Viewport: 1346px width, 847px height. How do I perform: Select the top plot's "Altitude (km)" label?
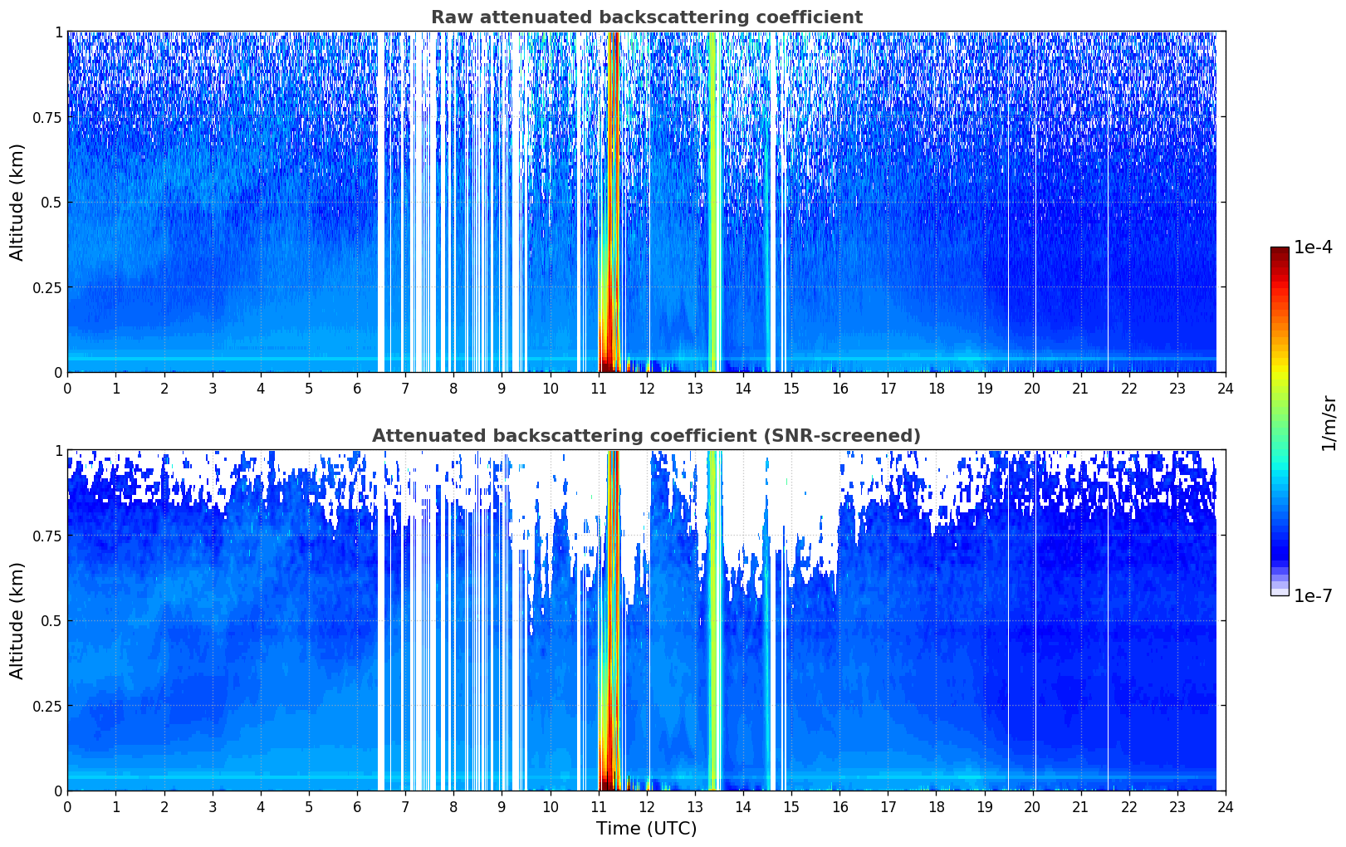(x=17, y=202)
